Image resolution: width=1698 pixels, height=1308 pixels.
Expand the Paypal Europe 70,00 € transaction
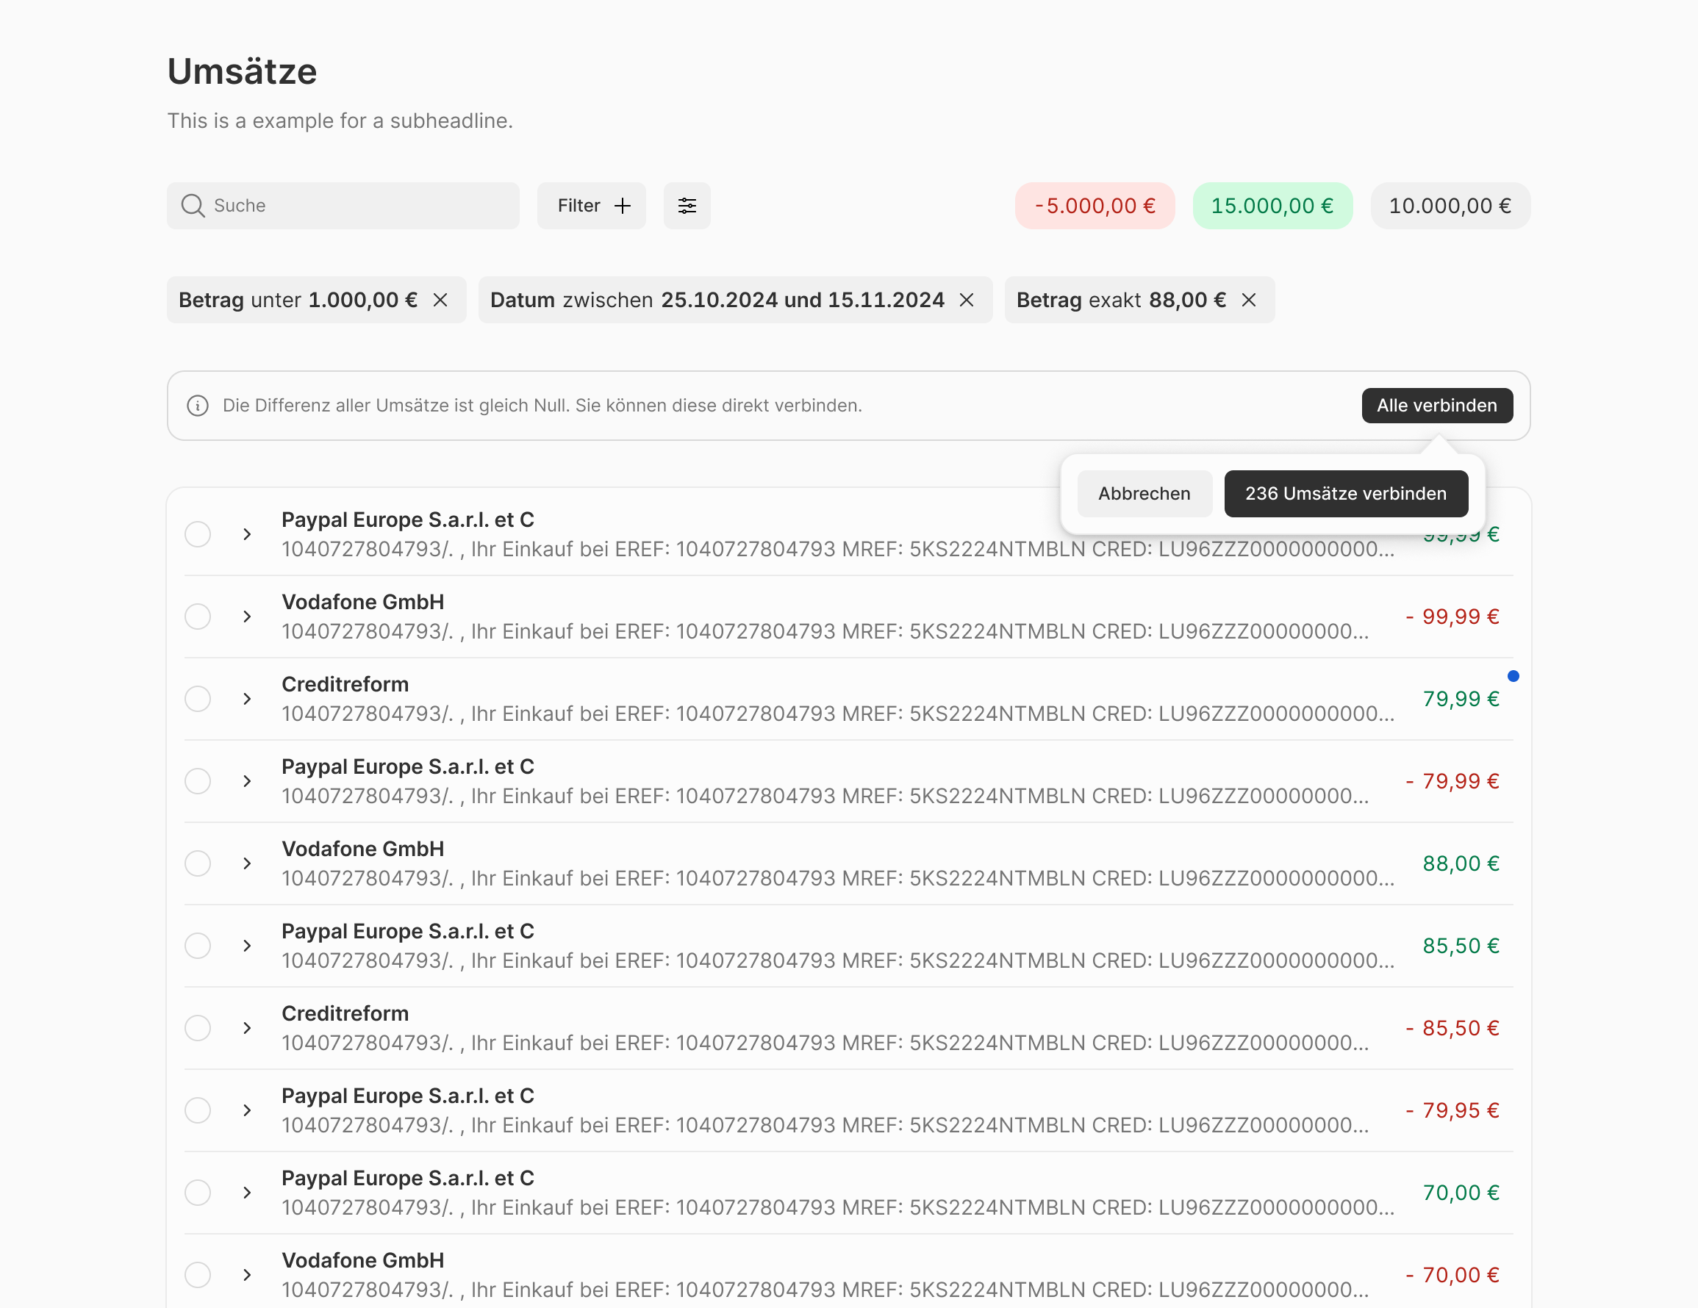tap(246, 1193)
